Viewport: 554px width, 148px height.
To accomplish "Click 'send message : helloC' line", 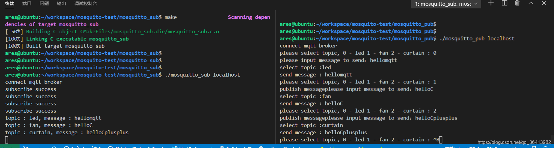I will (x=311, y=103).
